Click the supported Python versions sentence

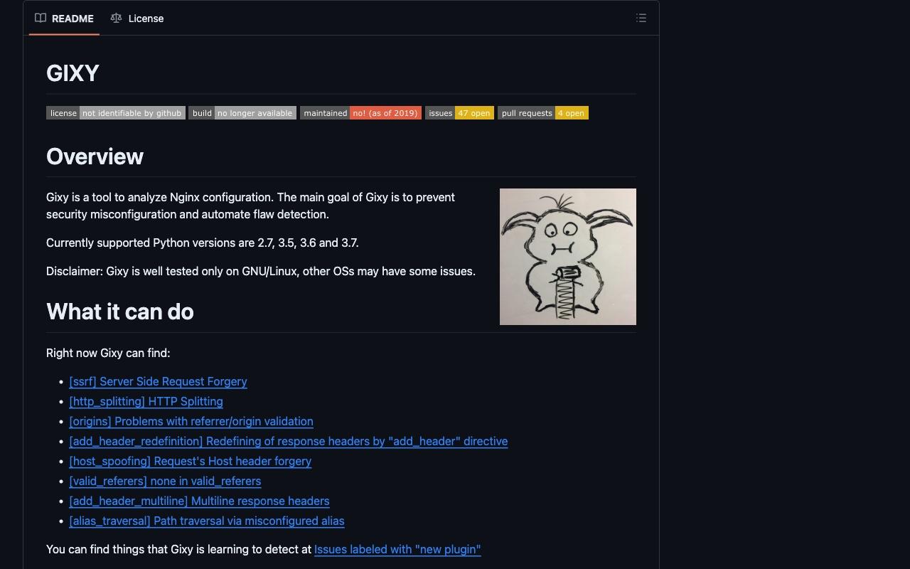click(203, 243)
